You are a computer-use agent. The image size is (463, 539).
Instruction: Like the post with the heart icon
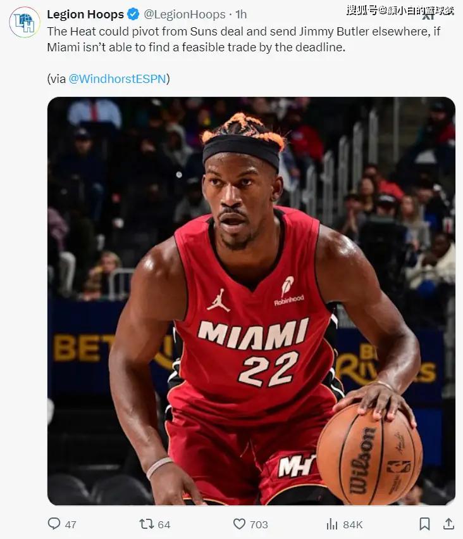tap(239, 524)
